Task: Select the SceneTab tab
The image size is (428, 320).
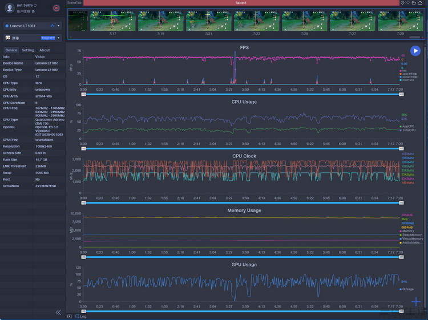Action: click(x=74, y=3)
